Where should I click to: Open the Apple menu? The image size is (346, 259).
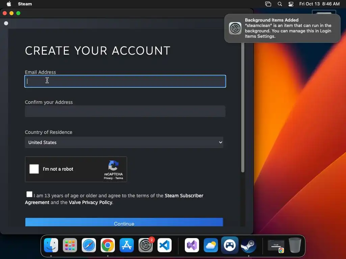tap(9, 4)
